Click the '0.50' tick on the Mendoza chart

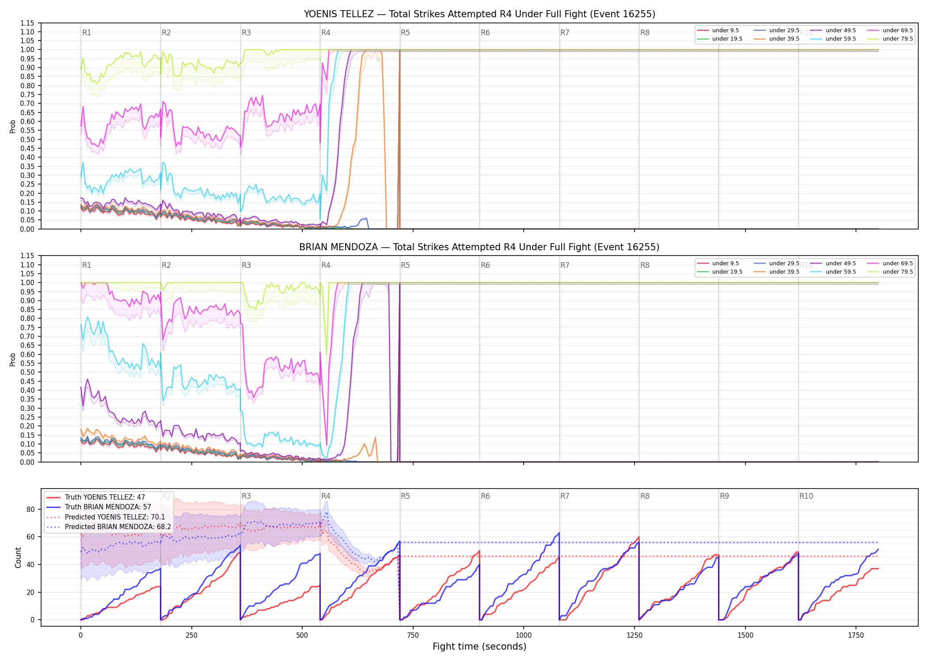coord(27,372)
